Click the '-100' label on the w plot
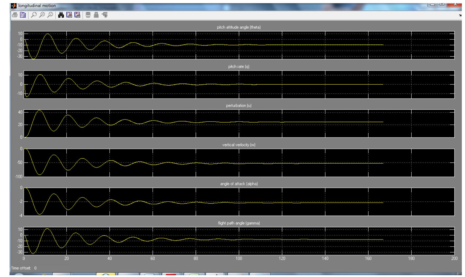Screen dimensions: 465x277 pyautogui.click(x=19, y=176)
